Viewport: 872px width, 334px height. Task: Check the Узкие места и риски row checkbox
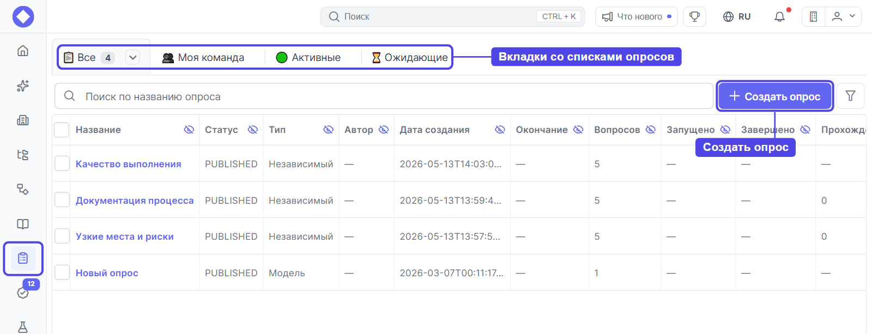[62, 236]
